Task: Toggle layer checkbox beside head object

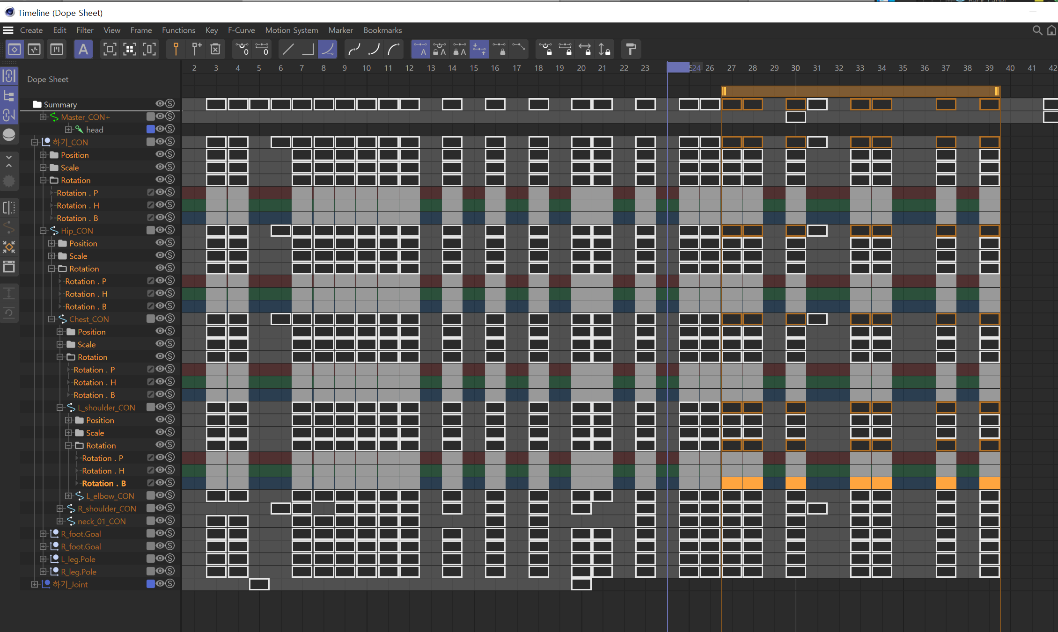Action: pyautogui.click(x=150, y=129)
